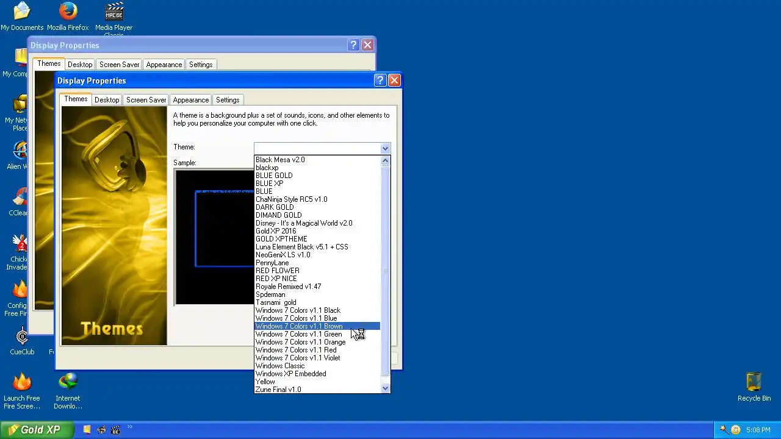The image size is (781, 439).
Task: Open Launch Free Fire Screen desktop icon
Action: coord(22,391)
